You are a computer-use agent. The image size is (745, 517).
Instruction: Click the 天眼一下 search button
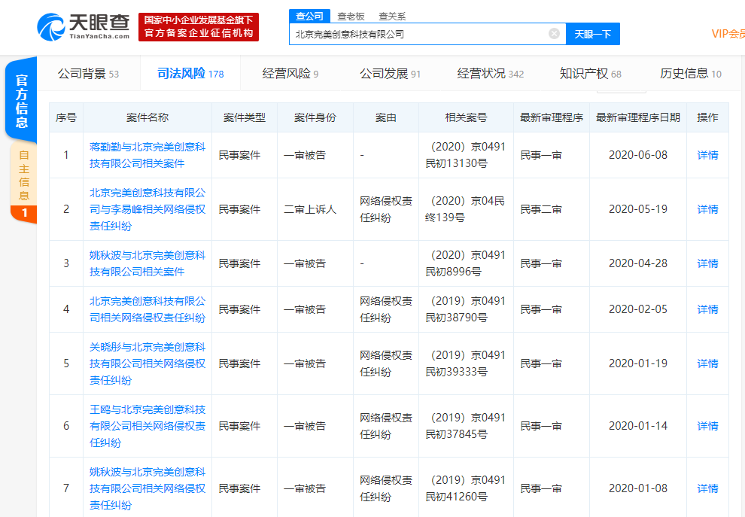[592, 34]
